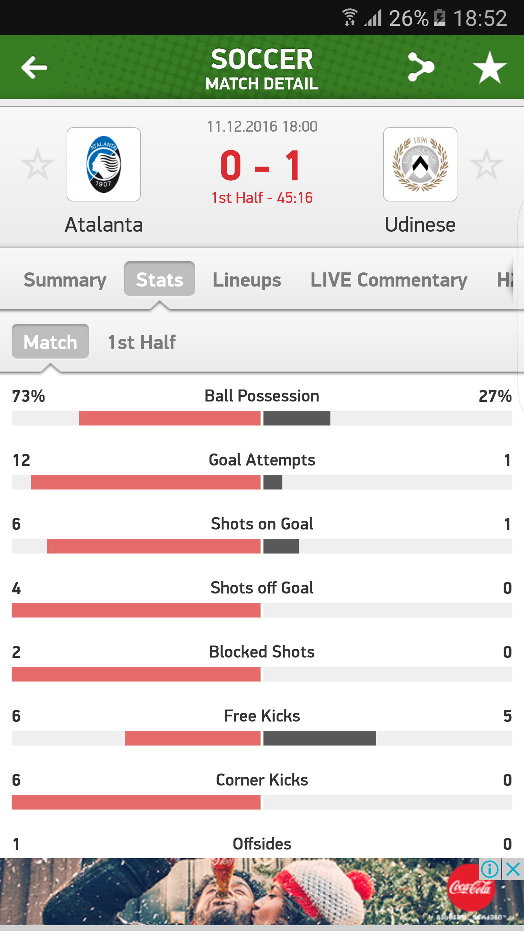This screenshot has height=931, width=524.
Task: Select the Stats tab
Action: coord(159,280)
